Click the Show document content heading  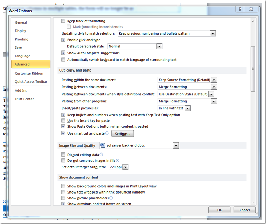[x=79, y=177]
